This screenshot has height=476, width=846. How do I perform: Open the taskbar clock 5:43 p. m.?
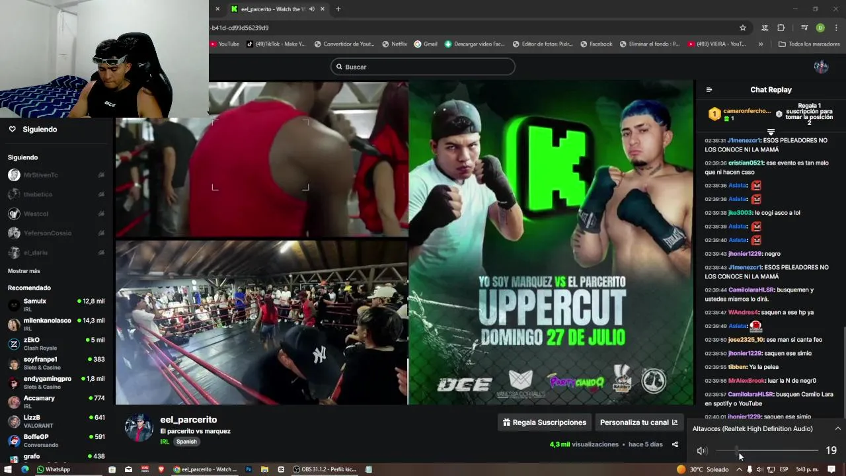pos(808,469)
